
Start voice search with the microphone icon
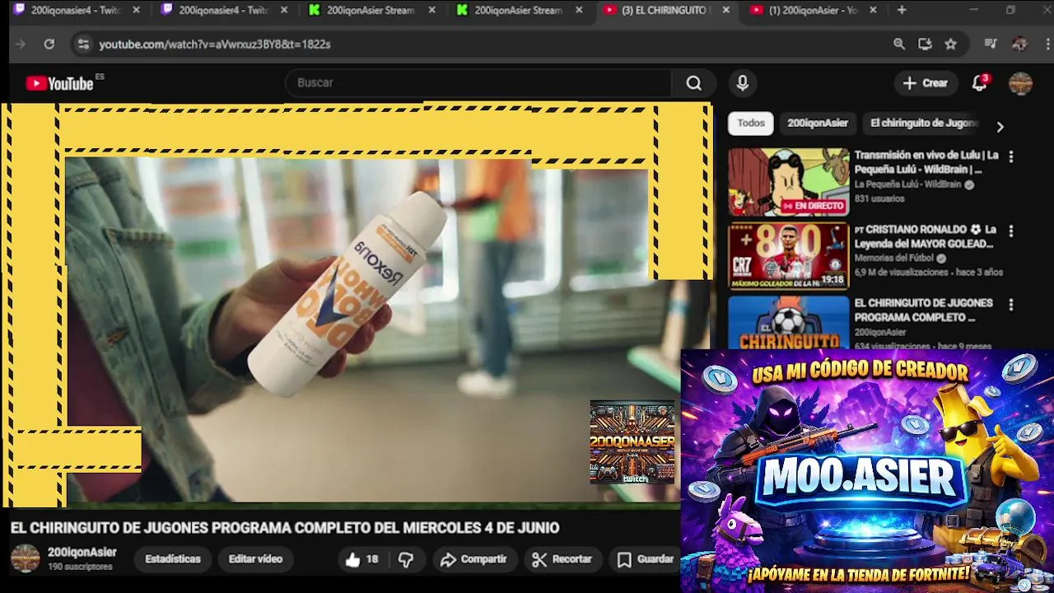coord(743,83)
